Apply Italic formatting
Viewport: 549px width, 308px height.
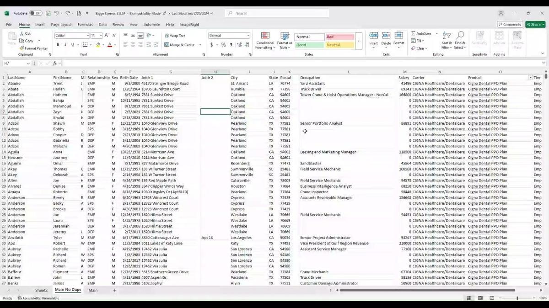click(65, 45)
